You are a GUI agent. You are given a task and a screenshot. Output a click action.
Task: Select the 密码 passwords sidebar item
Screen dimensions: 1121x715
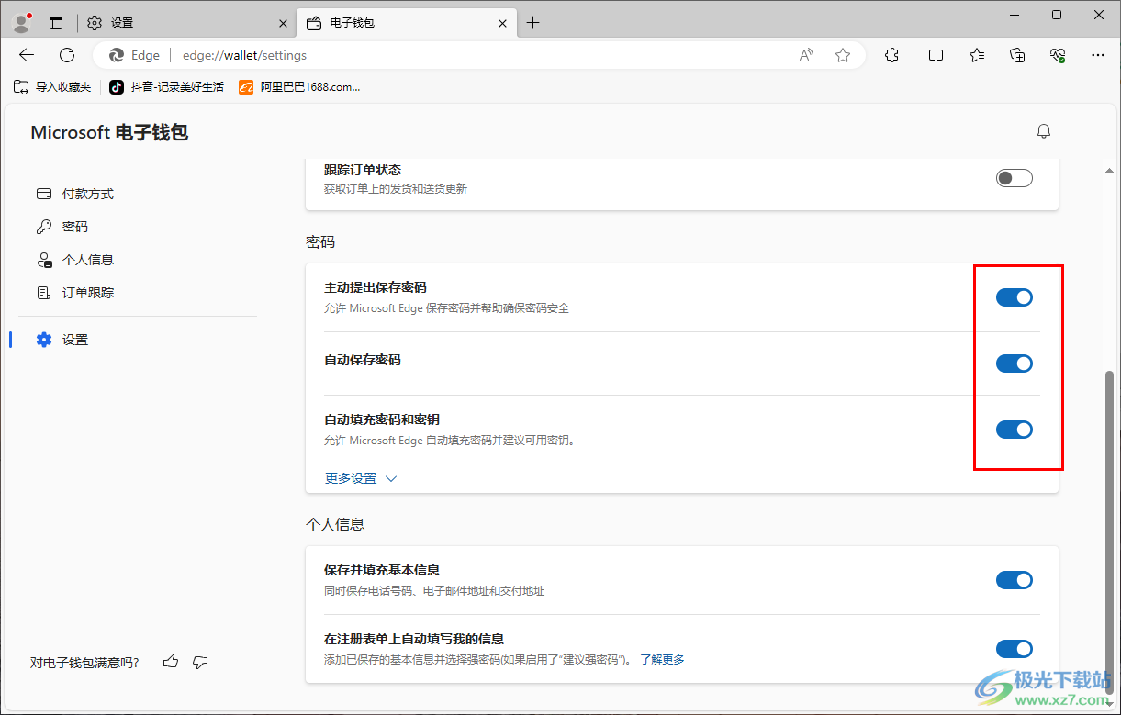pyautogui.click(x=74, y=227)
